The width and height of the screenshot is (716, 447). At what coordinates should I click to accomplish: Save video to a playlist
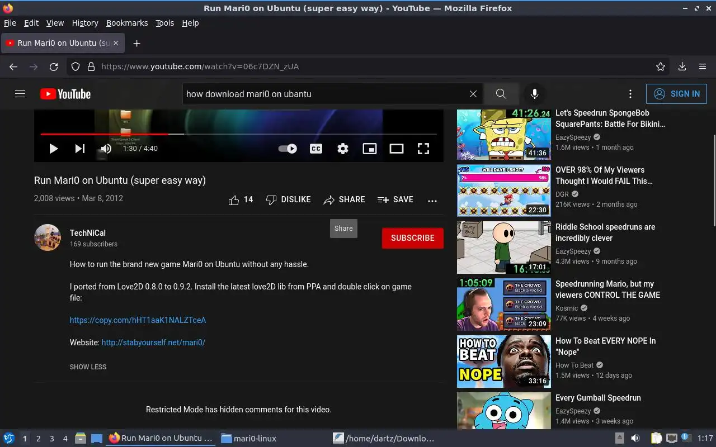395,199
